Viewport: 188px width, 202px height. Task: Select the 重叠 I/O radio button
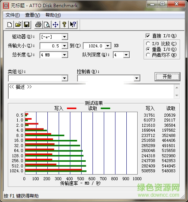click(x=148, y=49)
